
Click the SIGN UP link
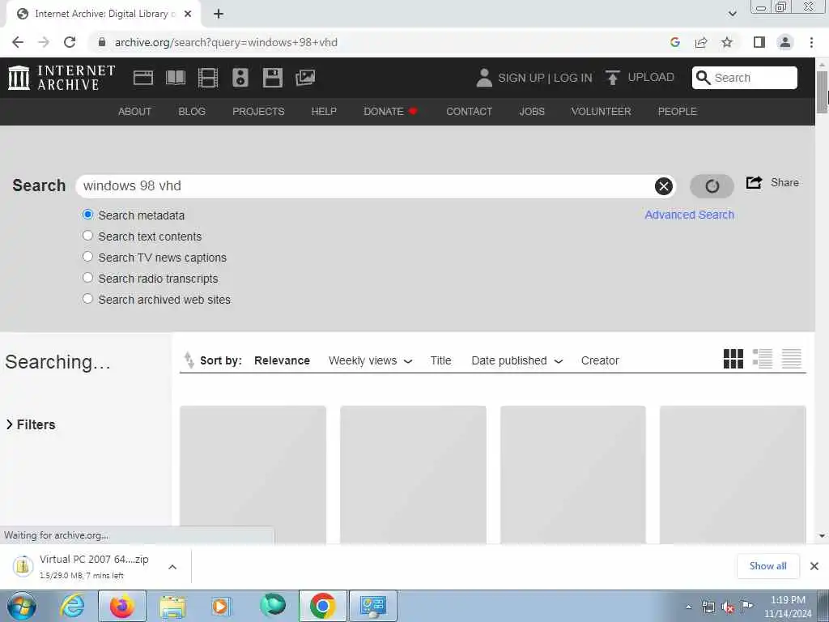[521, 78]
